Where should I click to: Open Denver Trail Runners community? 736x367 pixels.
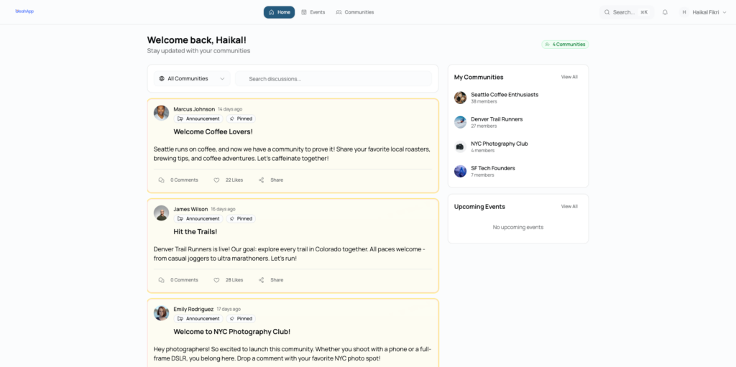pos(497,119)
